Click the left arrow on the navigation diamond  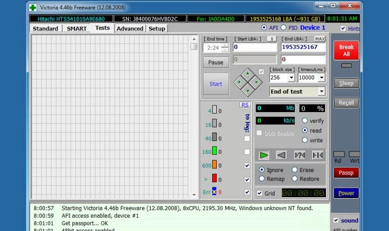239,82
